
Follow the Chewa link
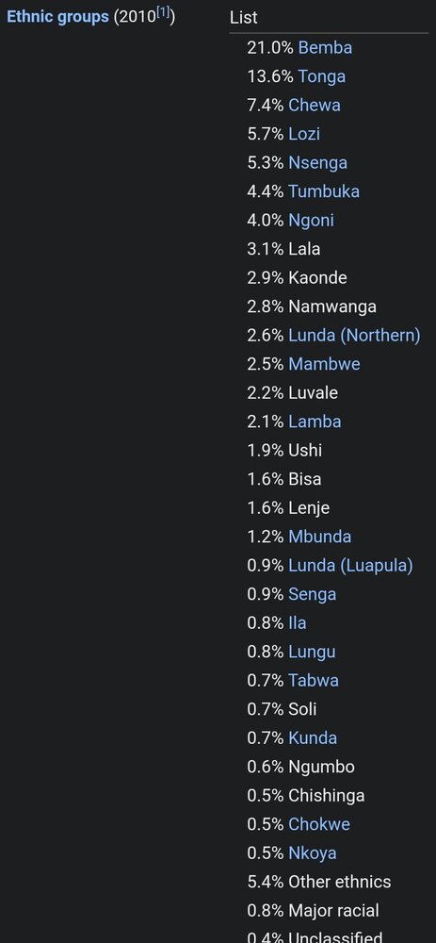(x=315, y=106)
